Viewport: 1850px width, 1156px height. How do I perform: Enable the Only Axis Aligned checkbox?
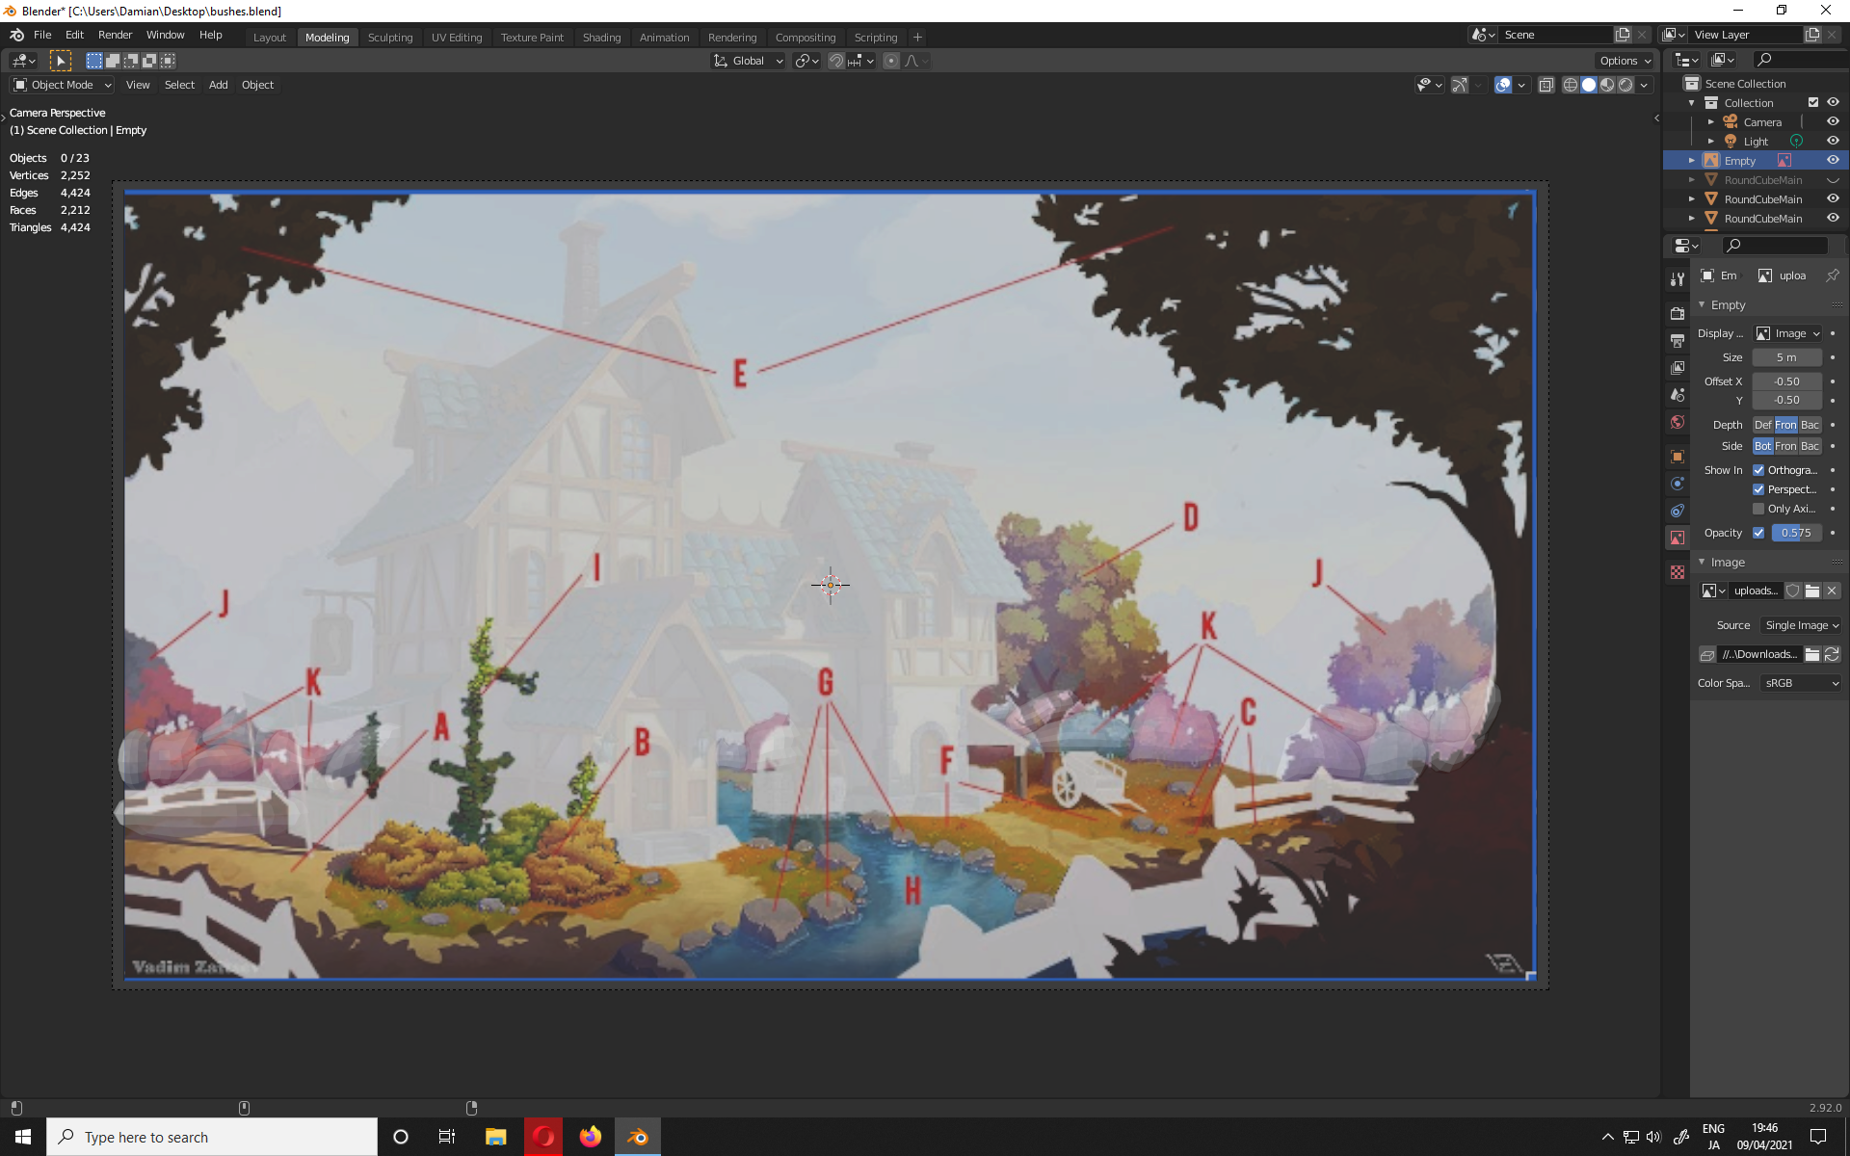pos(1758,509)
